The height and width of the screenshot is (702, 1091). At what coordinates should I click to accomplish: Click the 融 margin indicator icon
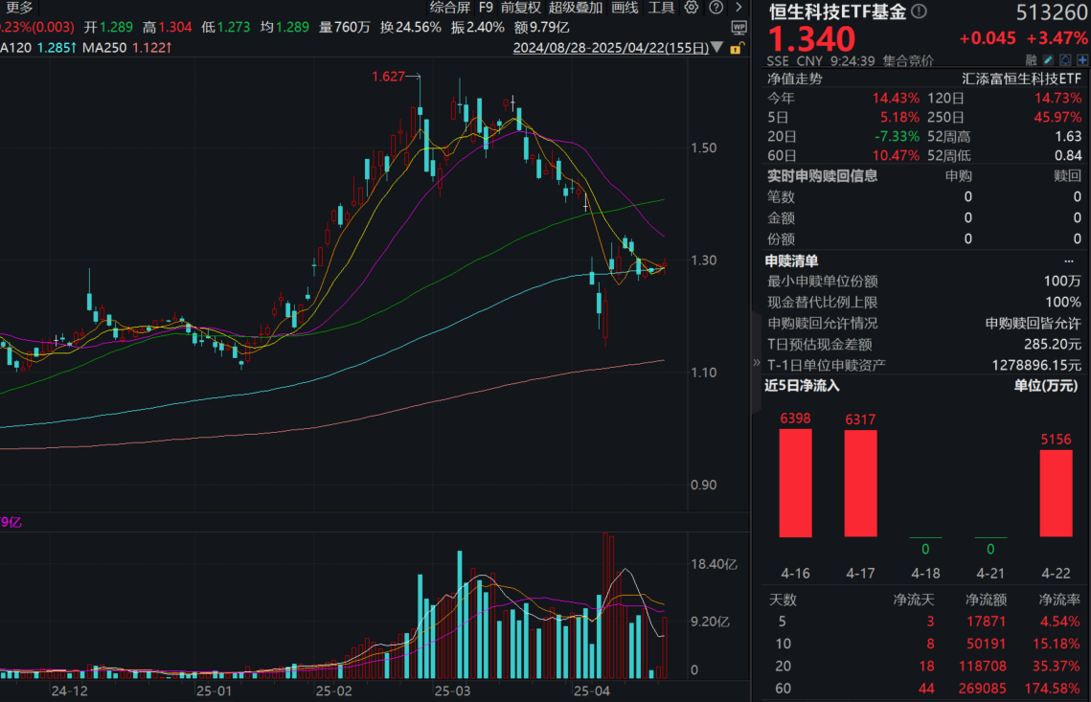click(1033, 59)
